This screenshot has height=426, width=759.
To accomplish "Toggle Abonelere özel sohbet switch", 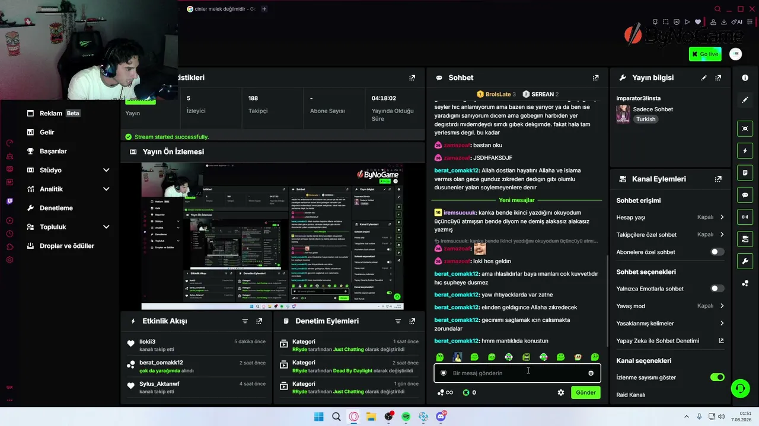I will point(717,251).
